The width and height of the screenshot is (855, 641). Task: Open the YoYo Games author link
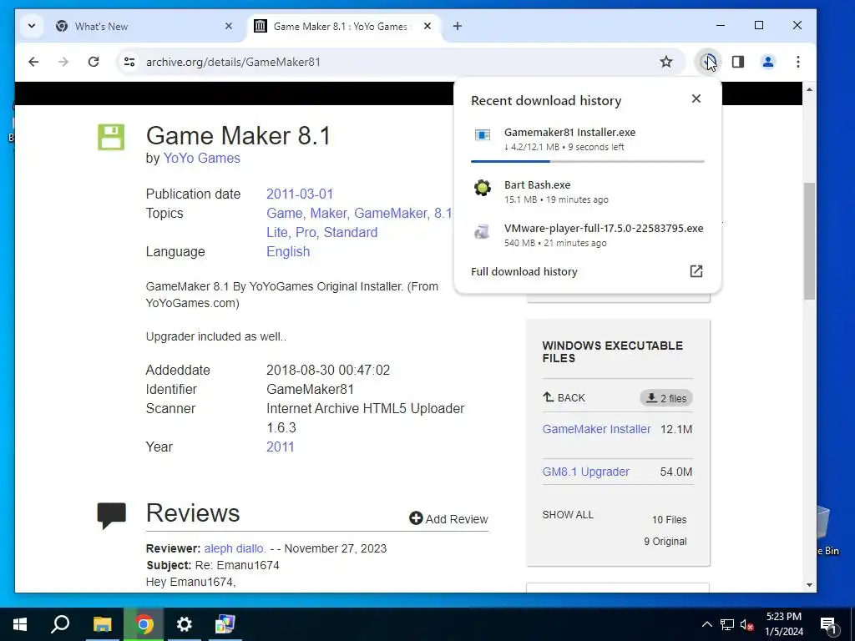[202, 158]
